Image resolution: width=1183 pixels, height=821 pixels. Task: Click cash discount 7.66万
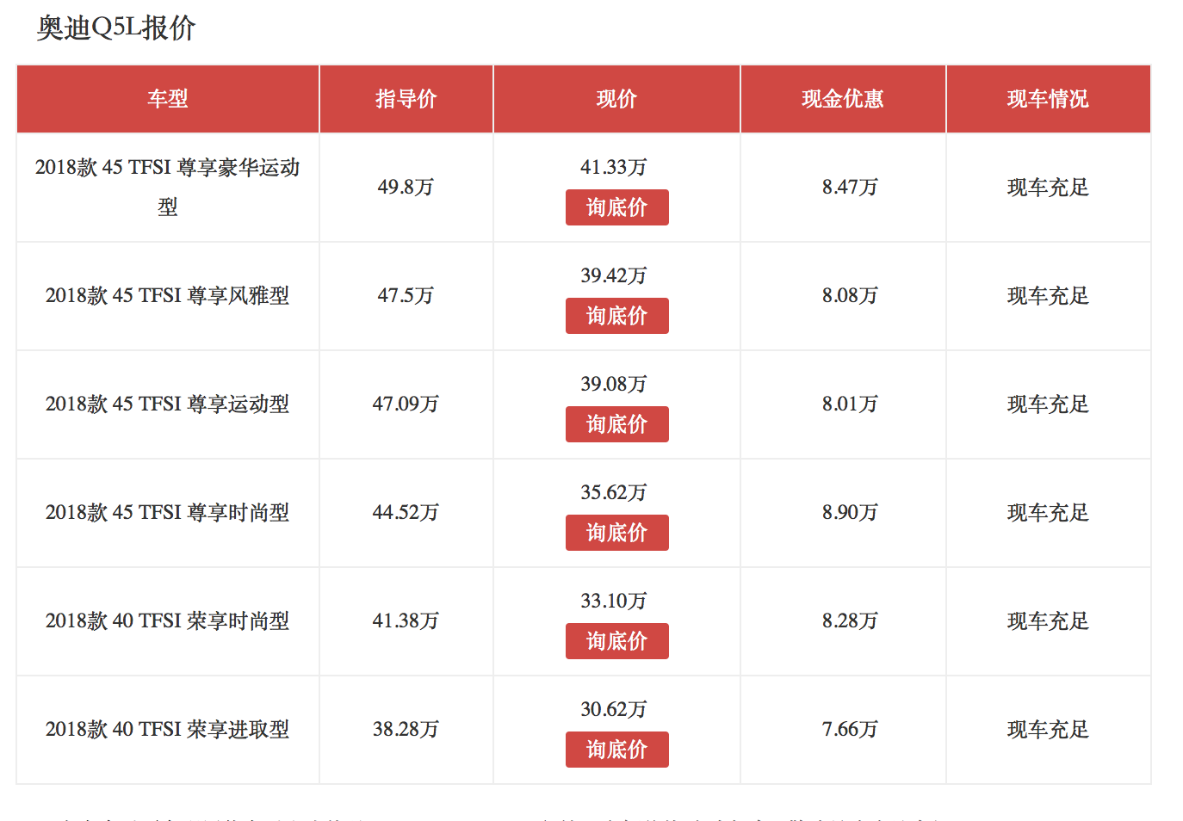point(850,729)
